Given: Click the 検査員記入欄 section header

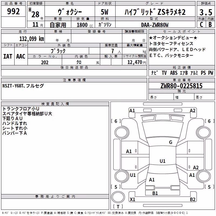Looking at the screenshot, I should coord(55,104).
